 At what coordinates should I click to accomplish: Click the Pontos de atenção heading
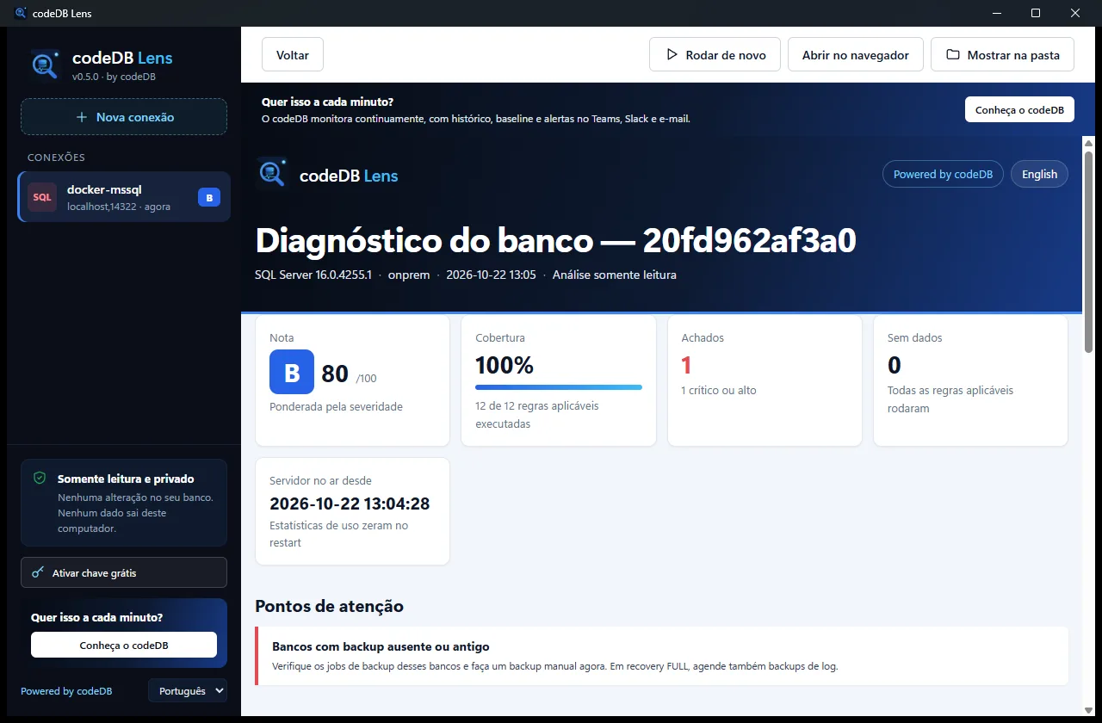329,606
